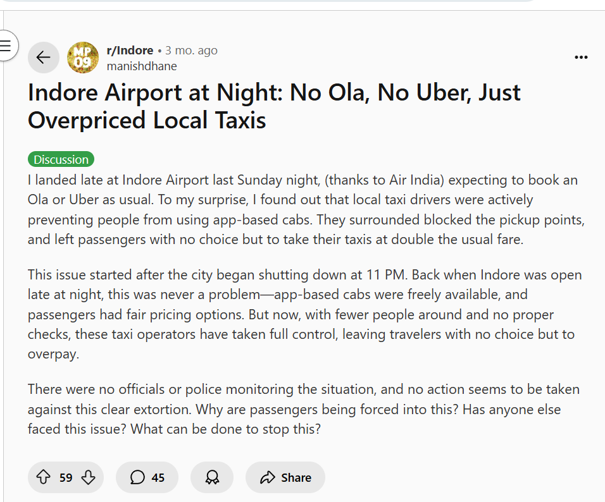This screenshot has width=605, height=502.
Task: Open the three-dot post options menu
Action: 581,58
